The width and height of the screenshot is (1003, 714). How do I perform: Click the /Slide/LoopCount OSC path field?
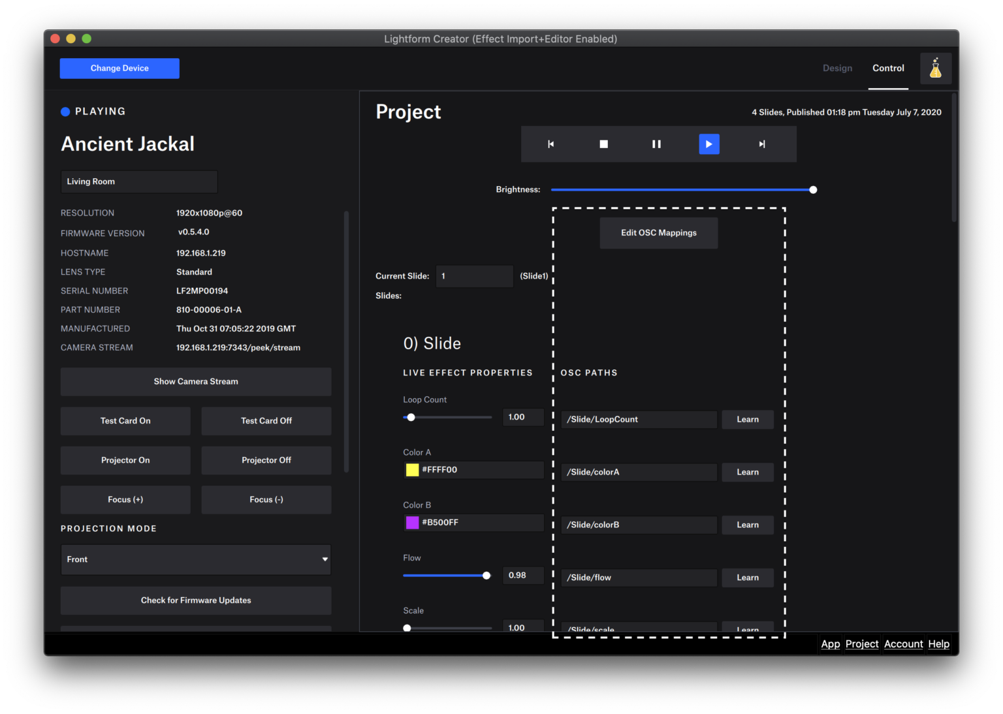click(639, 420)
